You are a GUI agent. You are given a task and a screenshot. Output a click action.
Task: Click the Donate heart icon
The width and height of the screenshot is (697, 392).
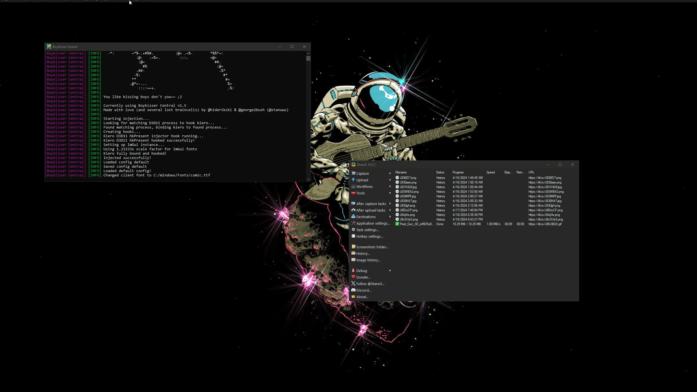coord(353,277)
